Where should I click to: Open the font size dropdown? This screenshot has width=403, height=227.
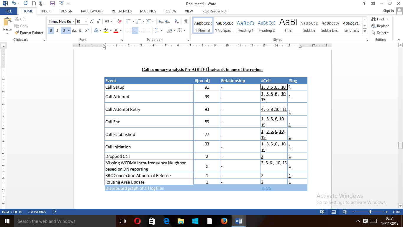(86, 22)
